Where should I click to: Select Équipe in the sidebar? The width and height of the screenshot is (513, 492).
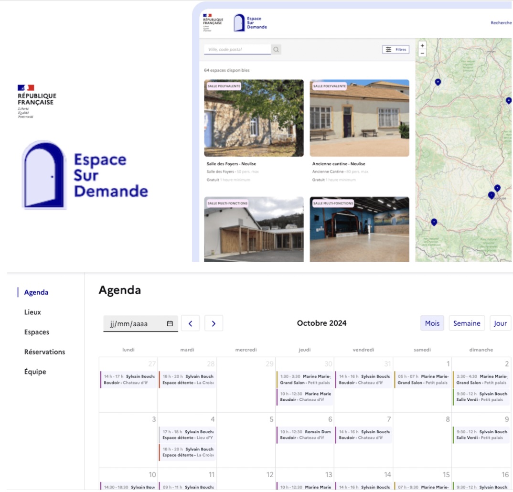click(35, 372)
